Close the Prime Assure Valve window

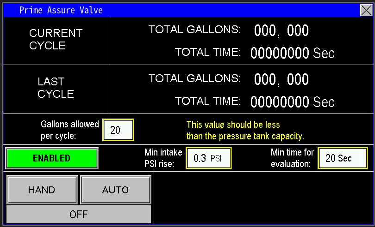pos(366,10)
